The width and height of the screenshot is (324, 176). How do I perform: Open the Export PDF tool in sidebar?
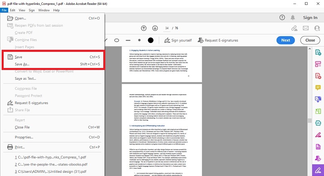click(x=318, y=53)
